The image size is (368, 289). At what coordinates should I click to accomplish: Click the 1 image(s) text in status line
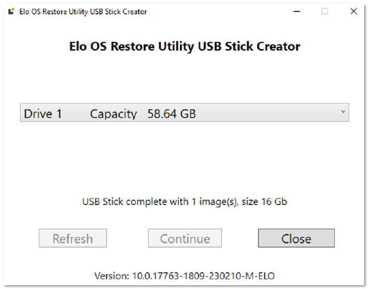[x=214, y=202]
